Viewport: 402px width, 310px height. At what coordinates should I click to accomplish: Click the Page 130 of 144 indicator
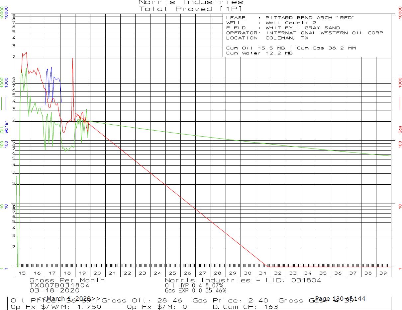(x=340, y=299)
